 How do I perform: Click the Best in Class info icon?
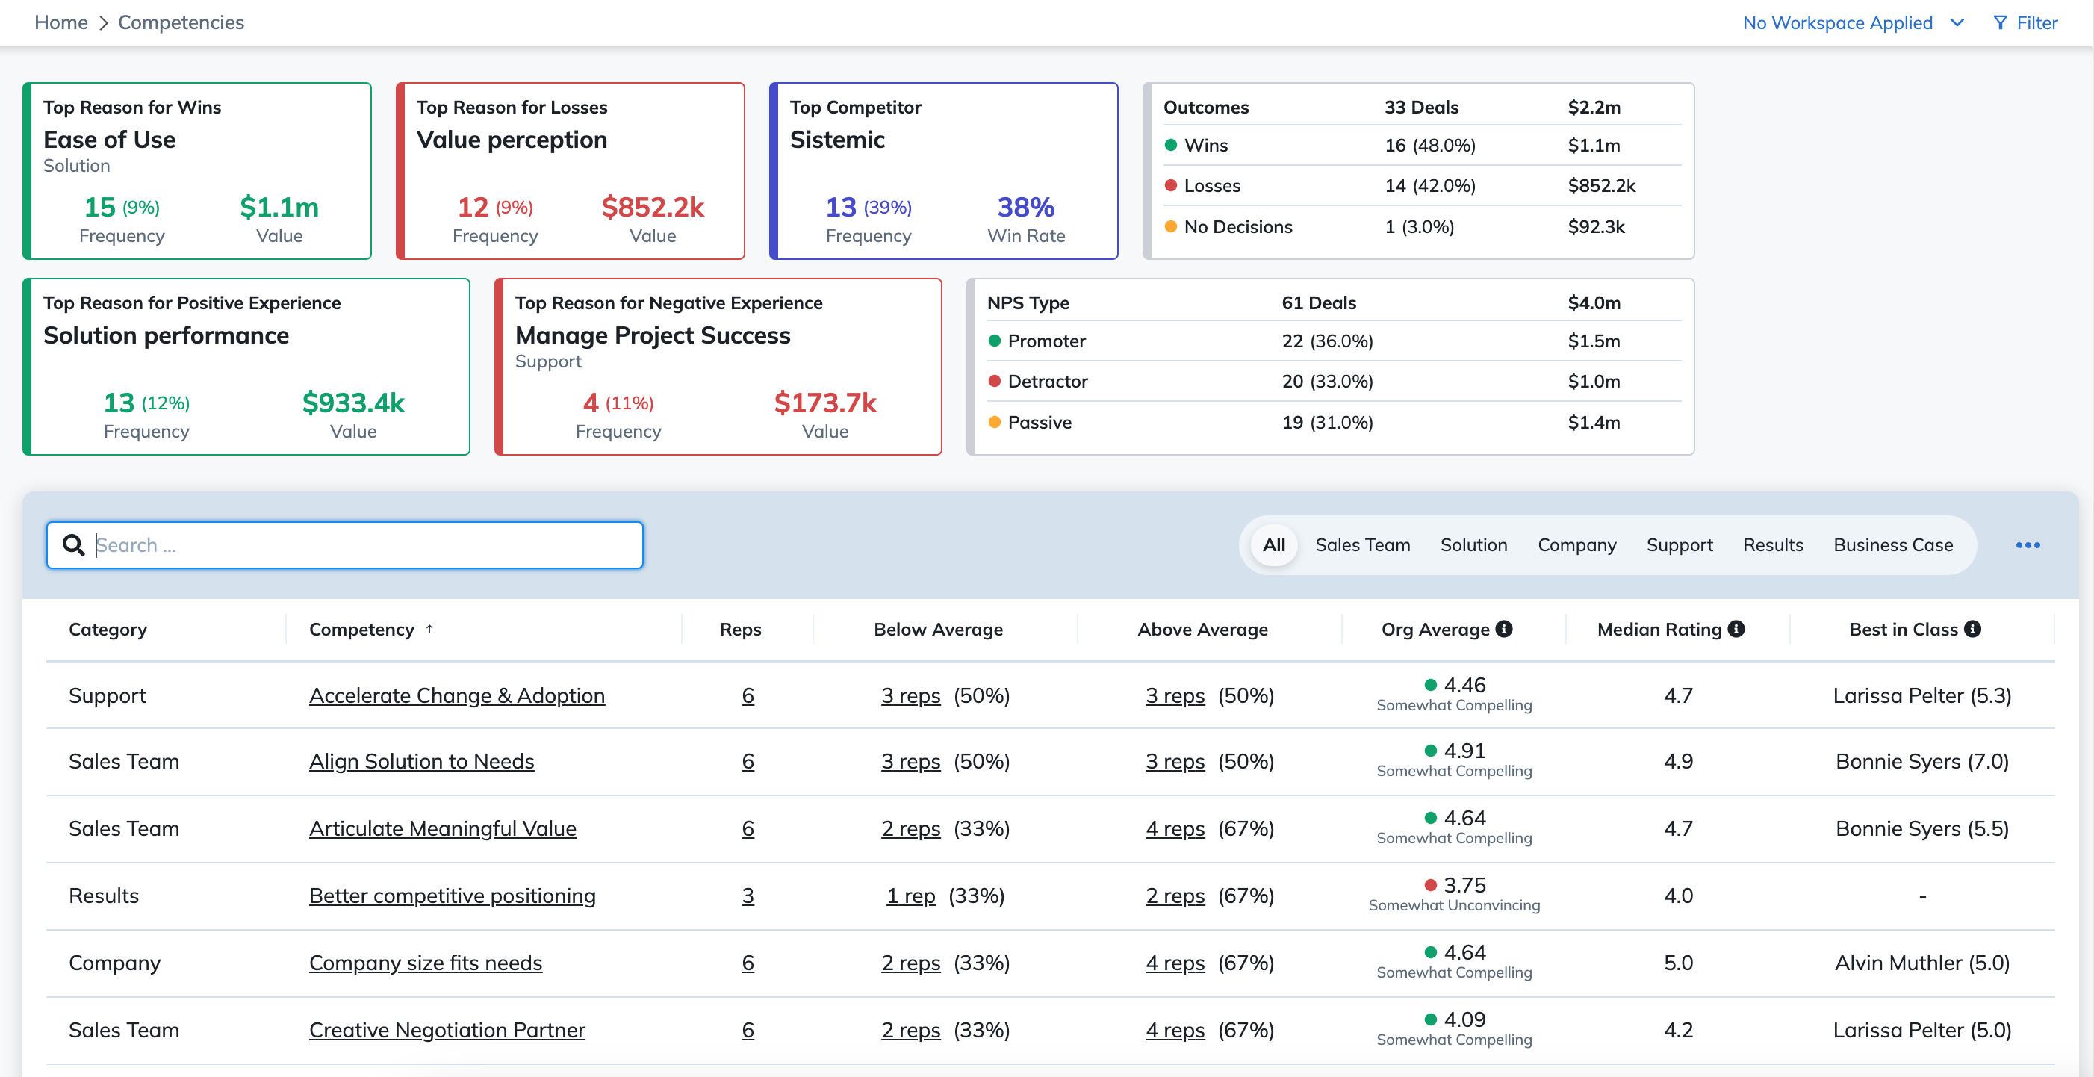tap(1972, 628)
